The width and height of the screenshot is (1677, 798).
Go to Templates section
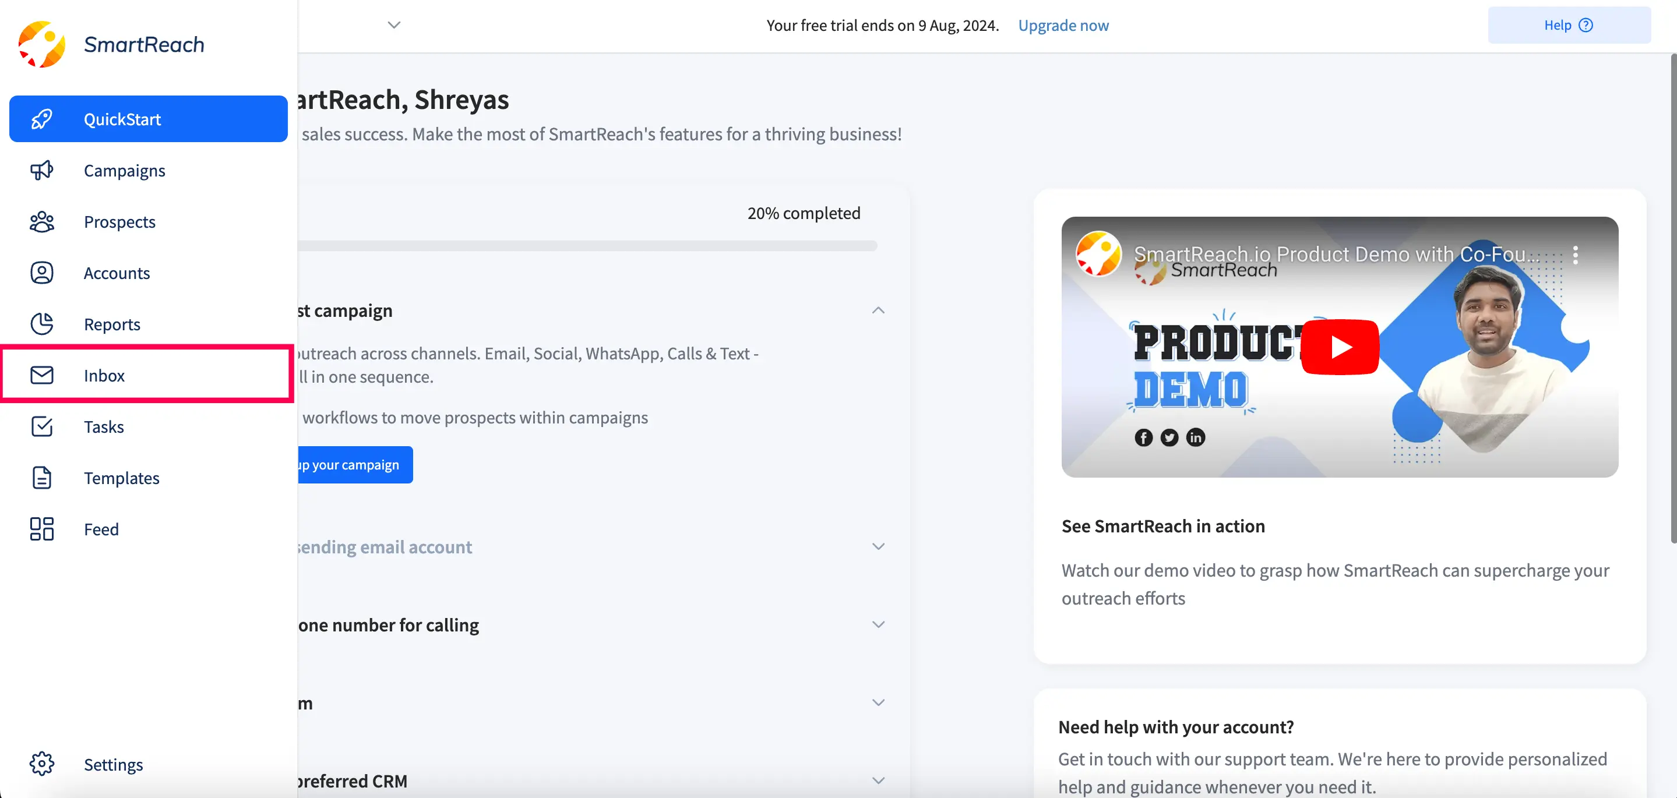[149, 478]
